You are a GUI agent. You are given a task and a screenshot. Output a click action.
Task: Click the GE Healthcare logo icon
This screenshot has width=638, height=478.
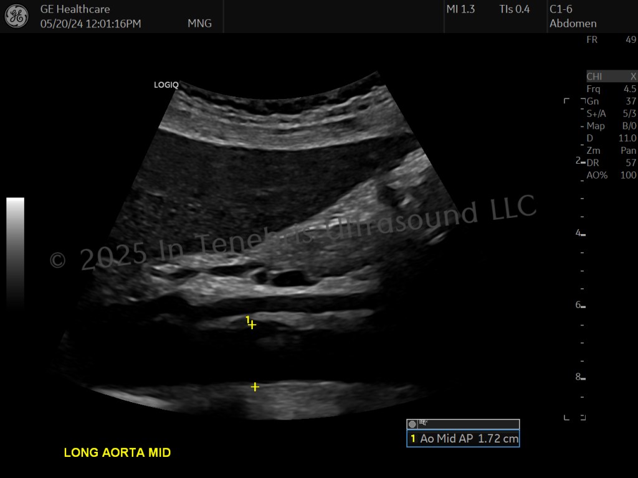click(16, 16)
